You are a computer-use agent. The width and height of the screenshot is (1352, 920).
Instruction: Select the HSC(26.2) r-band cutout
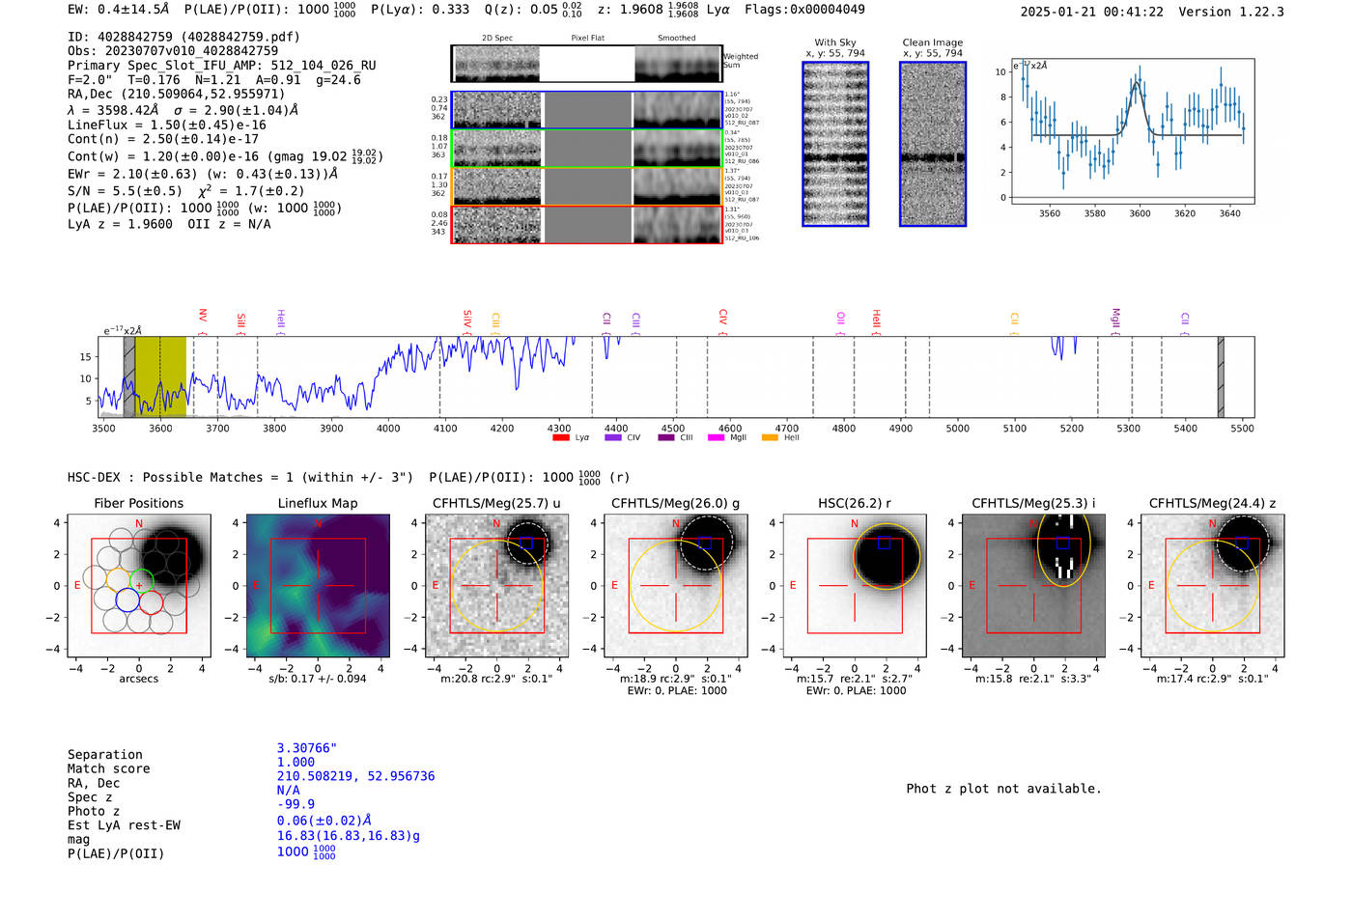[x=855, y=586]
